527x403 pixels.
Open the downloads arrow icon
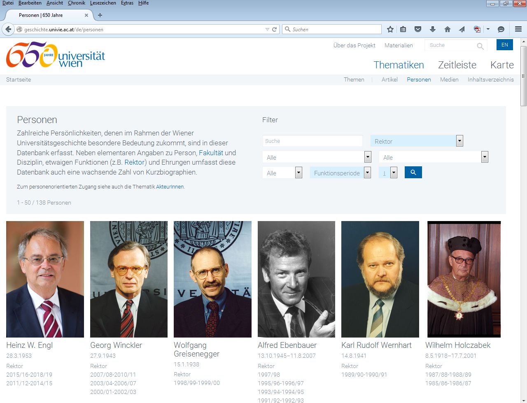coord(432,29)
